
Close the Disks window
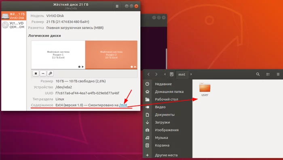click(137, 6)
